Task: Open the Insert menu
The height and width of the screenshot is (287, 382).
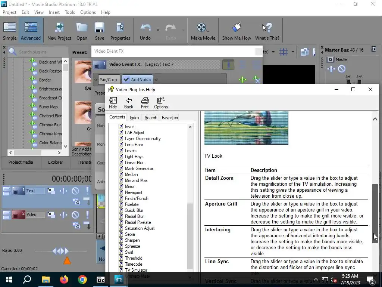Action: 54,12
